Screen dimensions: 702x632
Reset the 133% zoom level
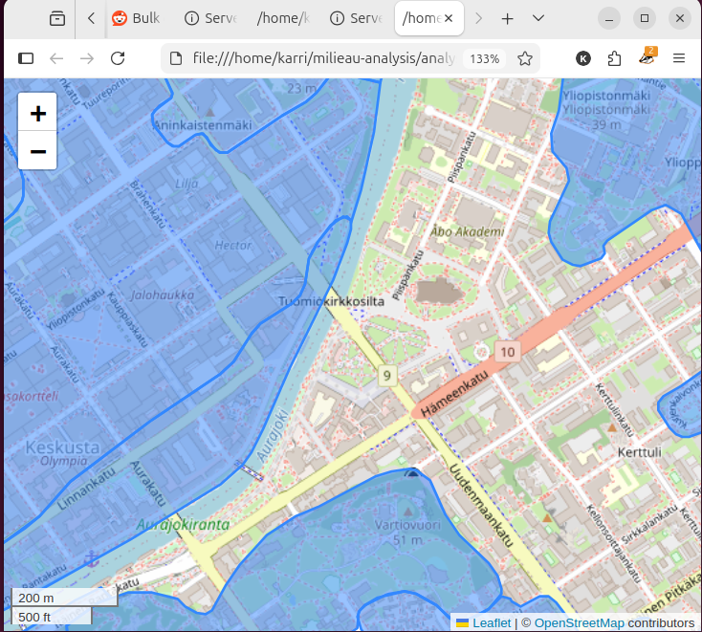(484, 58)
